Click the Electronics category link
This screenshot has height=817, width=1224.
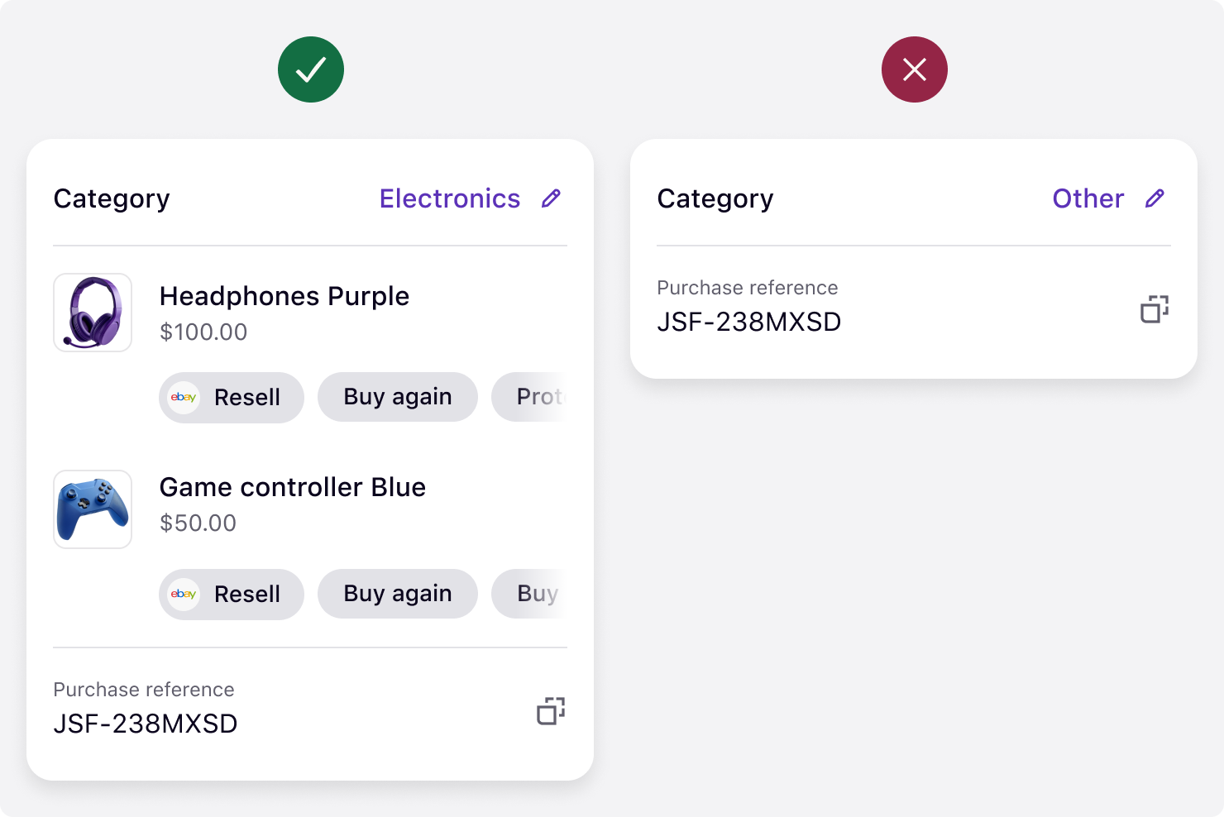pyautogui.click(x=450, y=198)
